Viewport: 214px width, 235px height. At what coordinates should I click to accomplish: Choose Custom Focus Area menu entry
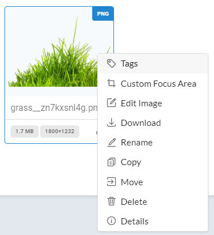153,83
